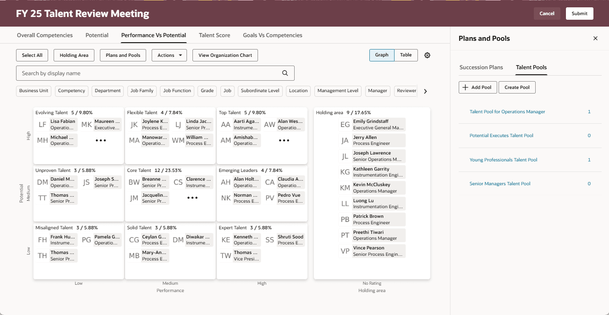Click the Create Pool button
The width and height of the screenshot is (609, 315).
(x=517, y=88)
